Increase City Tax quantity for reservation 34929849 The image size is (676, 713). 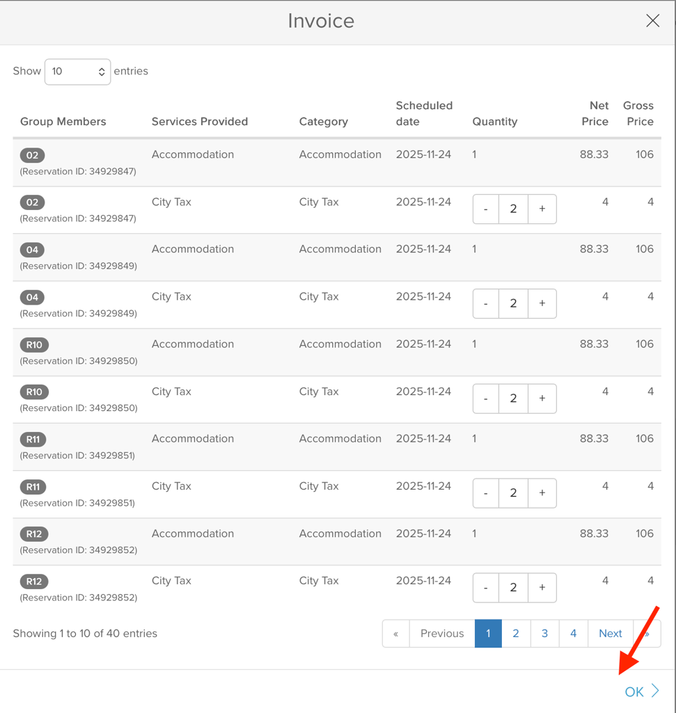(x=542, y=304)
